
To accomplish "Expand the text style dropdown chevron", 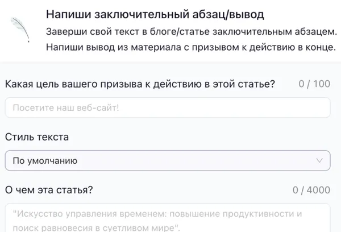I will [x=318, y=161].
